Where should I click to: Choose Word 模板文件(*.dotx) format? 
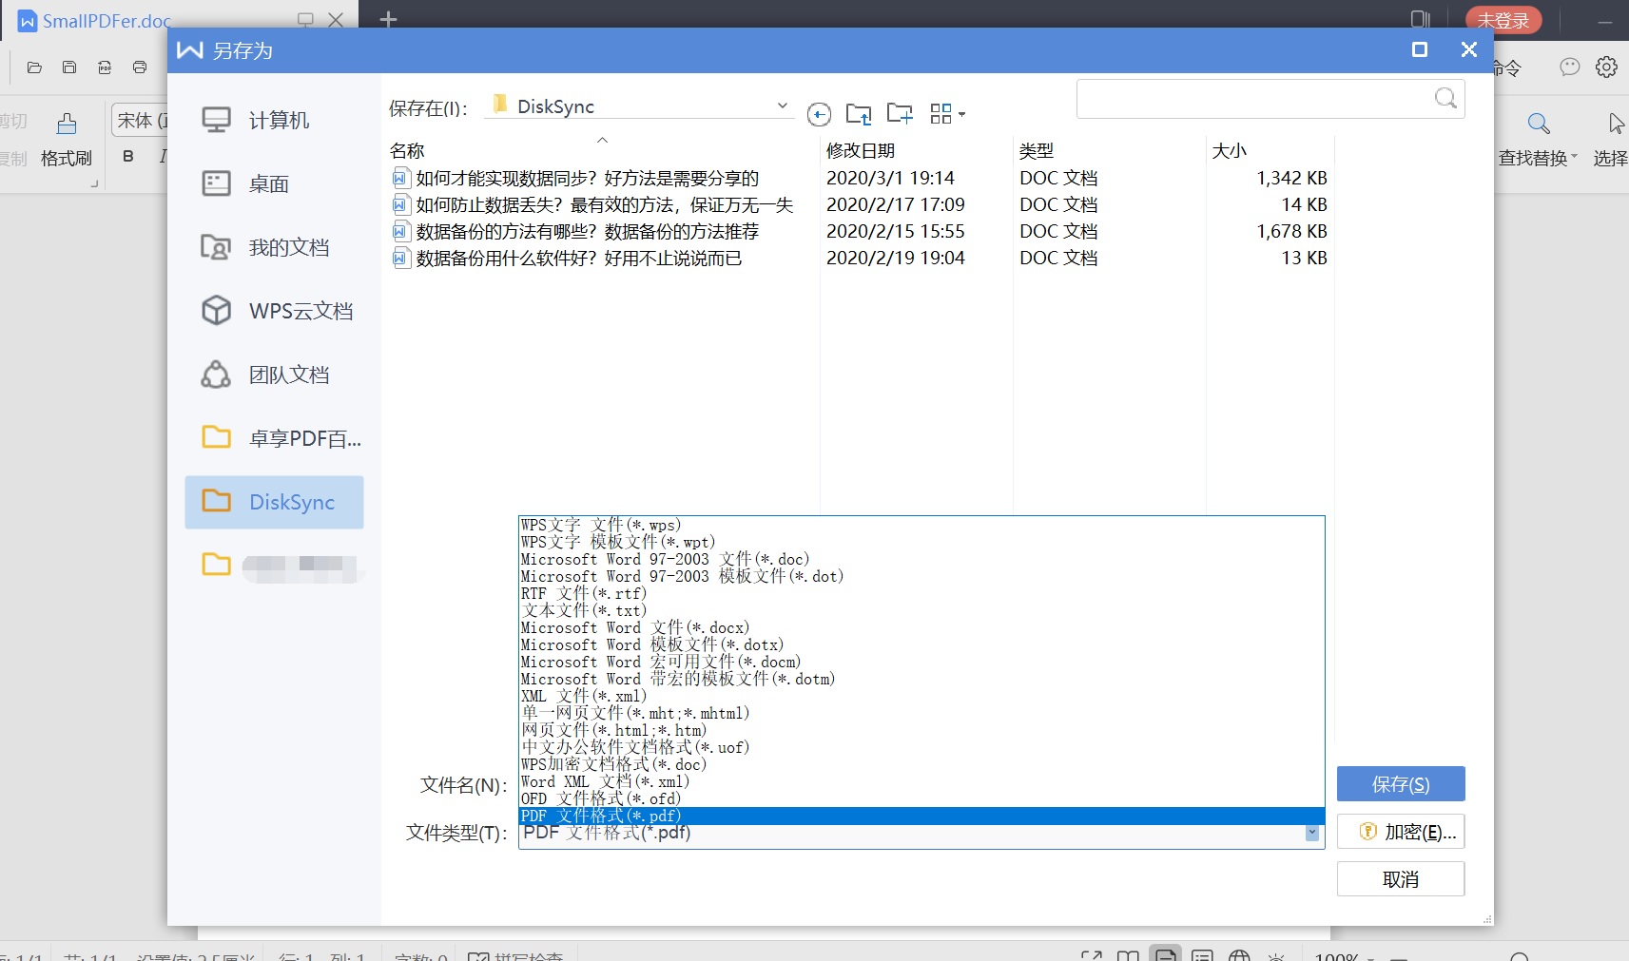pos(921,644)
